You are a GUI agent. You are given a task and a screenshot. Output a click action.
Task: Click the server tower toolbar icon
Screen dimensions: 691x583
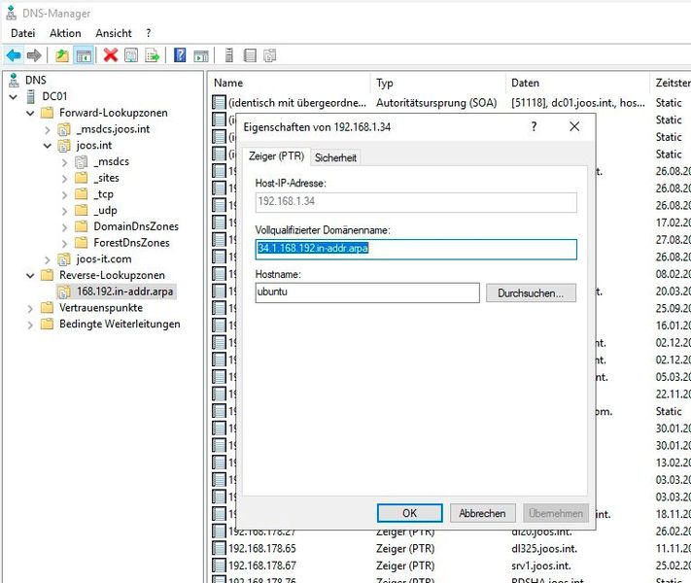coord(229,55)
